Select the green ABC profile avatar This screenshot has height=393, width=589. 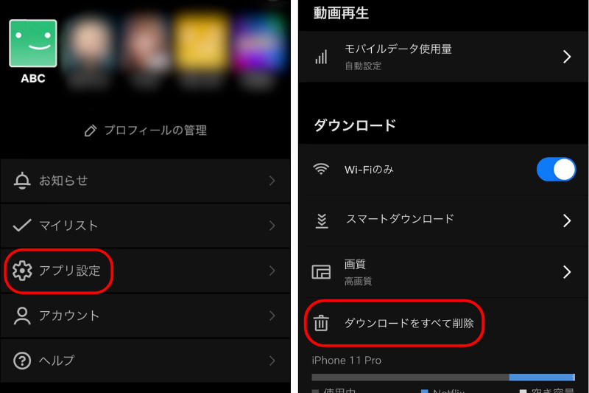pyautogui.click(x=33, y=44)
